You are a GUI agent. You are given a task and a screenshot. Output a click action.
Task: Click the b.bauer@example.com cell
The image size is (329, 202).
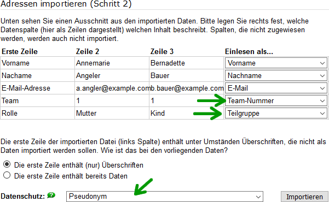click(186, 88)
